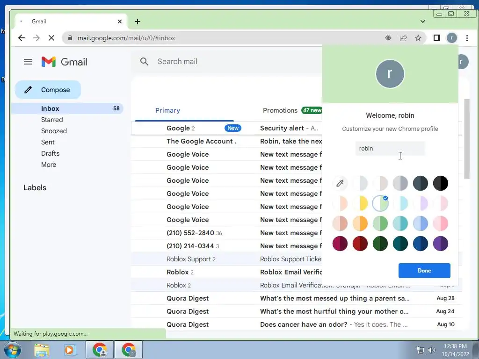Go back with the browser back arrow
479x359 pixels.
click(x=22, y=38)
